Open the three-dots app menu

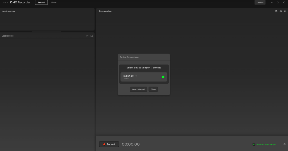[x=6, y=3]
